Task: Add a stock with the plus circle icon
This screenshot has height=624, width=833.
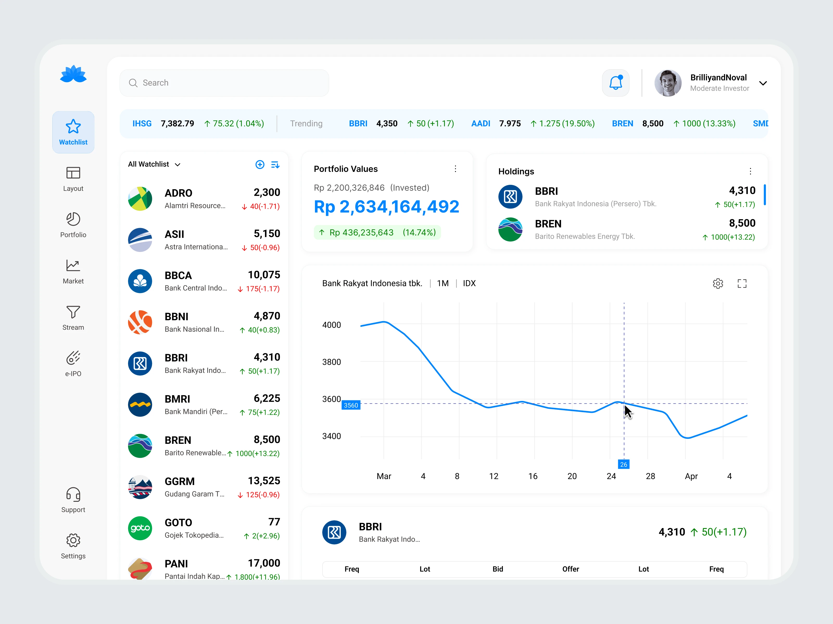Action: [260, 164]
